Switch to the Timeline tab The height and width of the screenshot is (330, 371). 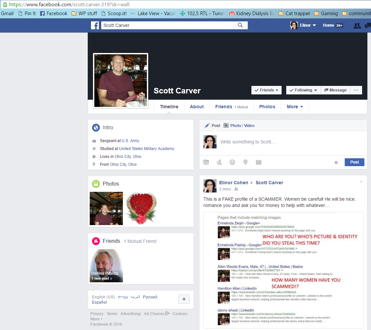[x=169, y=107]
